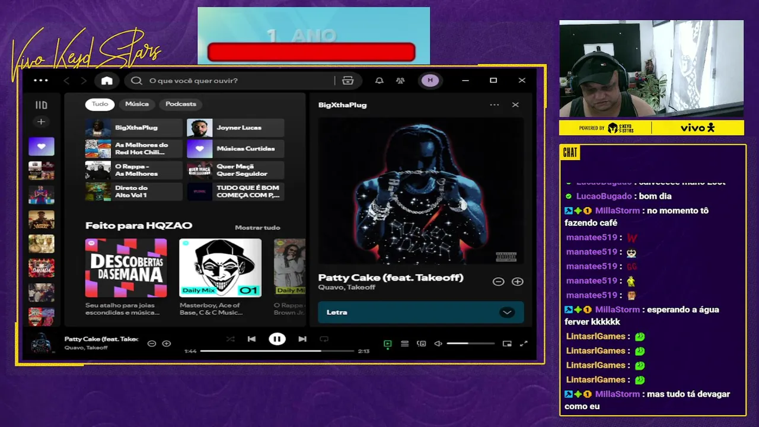759x427 pixels.
Task: Click the now-playing bar album thumbnail
Action: (43, 343)
